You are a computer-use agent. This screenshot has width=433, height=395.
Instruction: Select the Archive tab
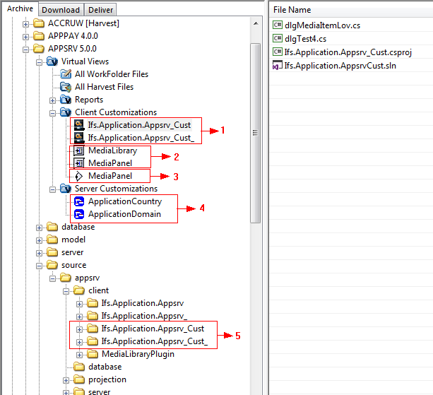(19, 8)
